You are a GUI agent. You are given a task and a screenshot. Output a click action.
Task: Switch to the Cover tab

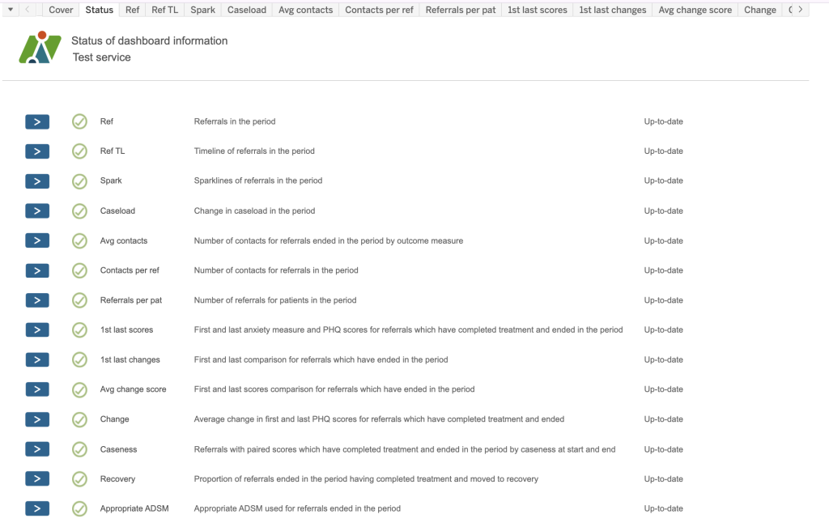click(x=61, y=10)
